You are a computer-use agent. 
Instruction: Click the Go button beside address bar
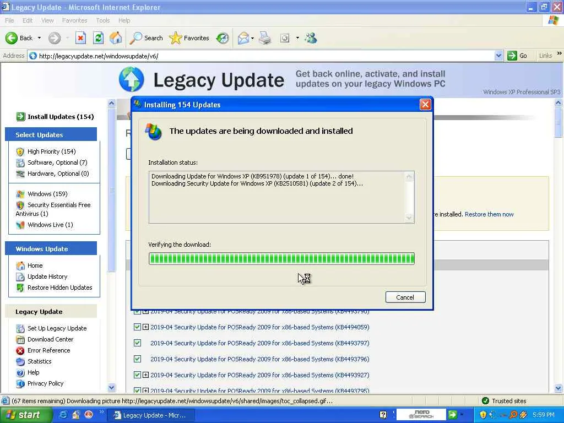tap(517, 56)
